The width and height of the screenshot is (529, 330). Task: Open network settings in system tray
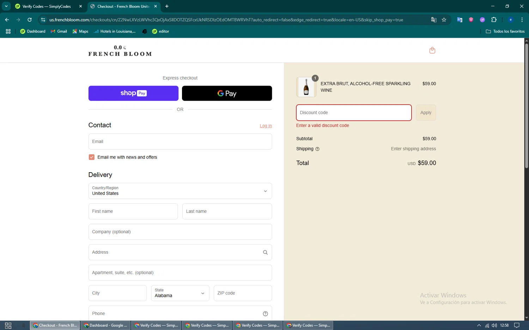click(x=487, y=325)
